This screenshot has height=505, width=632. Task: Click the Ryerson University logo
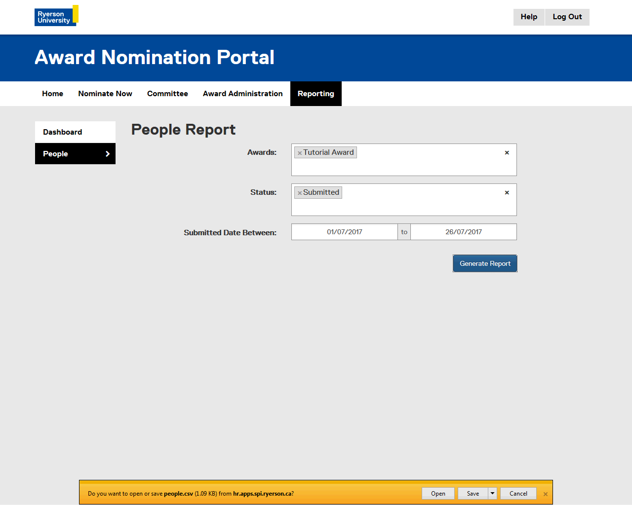56,16
